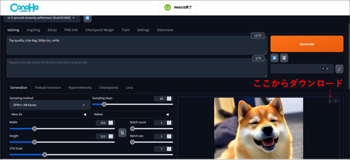Click the WebUI終了 button
Screen dimensions: 350x160
(178, 8)
